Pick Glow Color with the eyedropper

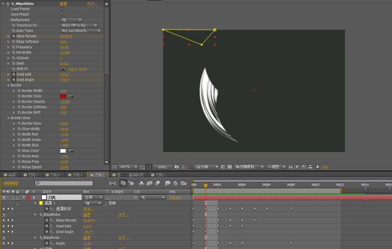(x=71, y=151)
